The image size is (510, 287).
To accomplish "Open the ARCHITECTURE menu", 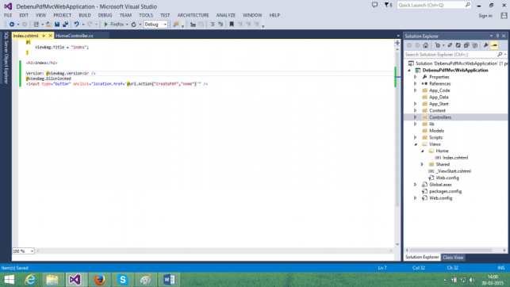I will [193, 15].
